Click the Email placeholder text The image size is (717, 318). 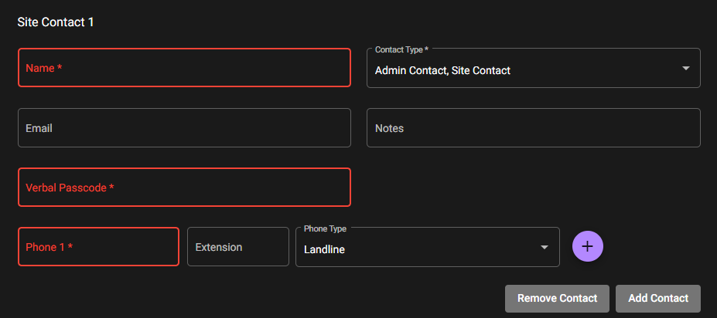39,128
